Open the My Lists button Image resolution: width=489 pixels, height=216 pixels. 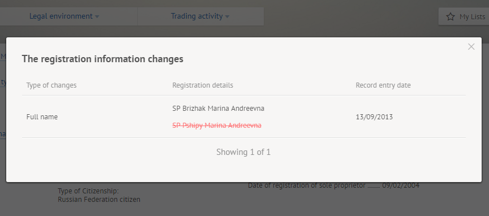(x=464, y=16)
